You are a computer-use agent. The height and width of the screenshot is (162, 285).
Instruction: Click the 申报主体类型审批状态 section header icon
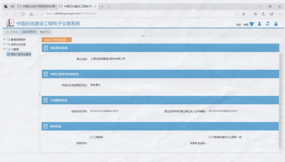coord(46,74)
